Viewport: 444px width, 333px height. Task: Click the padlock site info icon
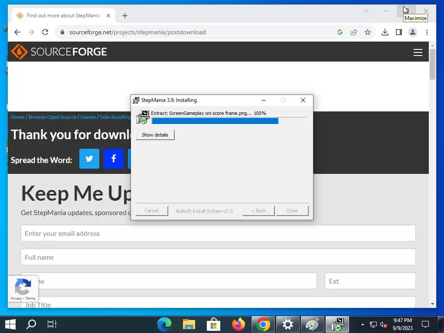click(62, 32)
